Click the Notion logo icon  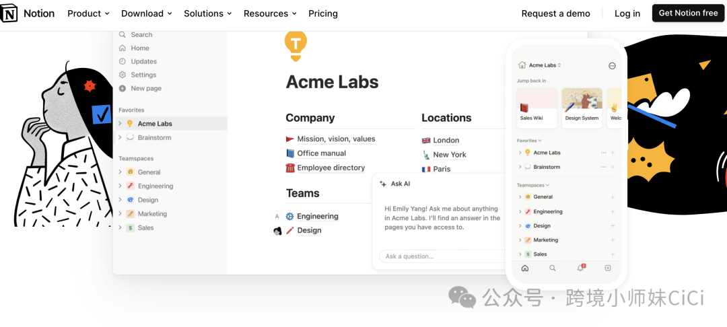[x=9, y=13]
